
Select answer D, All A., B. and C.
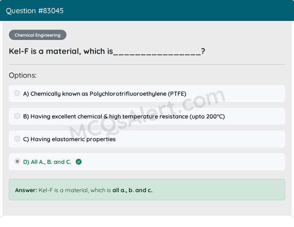(48, 162)
